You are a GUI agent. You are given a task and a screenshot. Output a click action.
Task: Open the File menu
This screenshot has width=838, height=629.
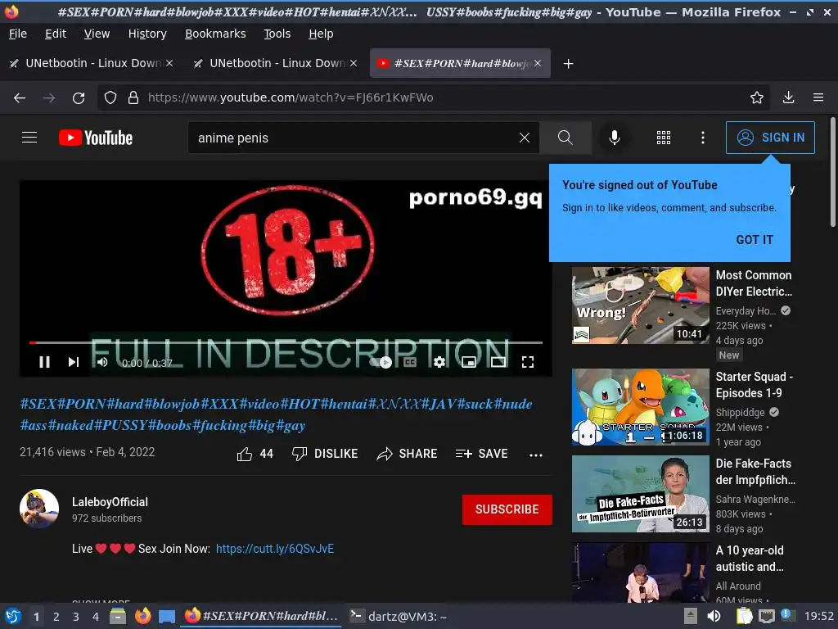point(18,34)
